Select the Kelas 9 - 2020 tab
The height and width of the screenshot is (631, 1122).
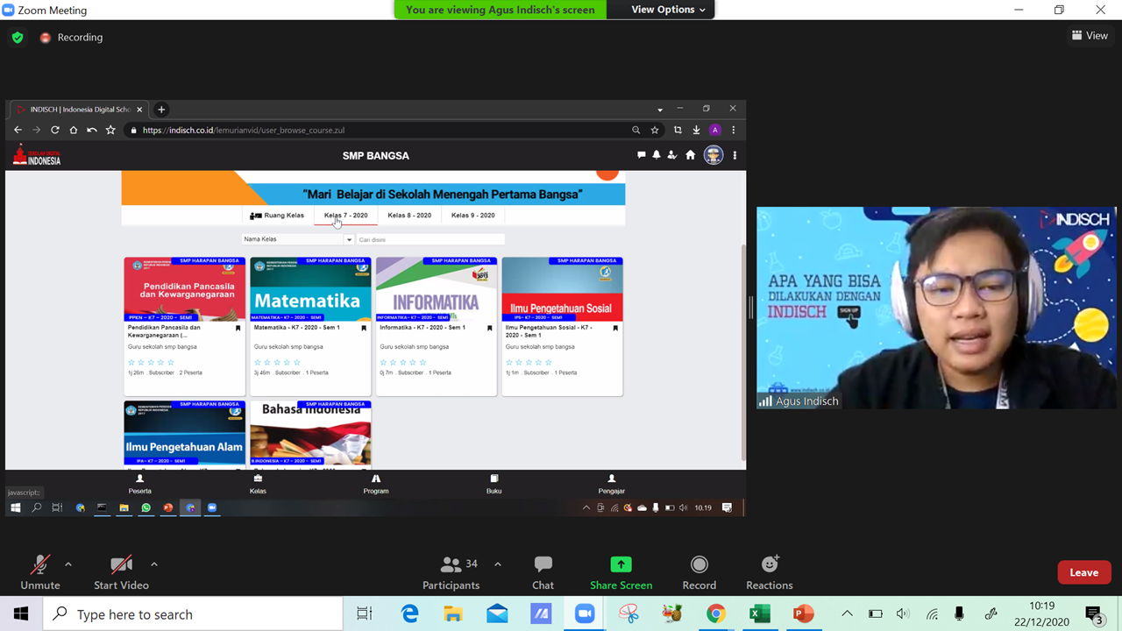click(472, 216)
